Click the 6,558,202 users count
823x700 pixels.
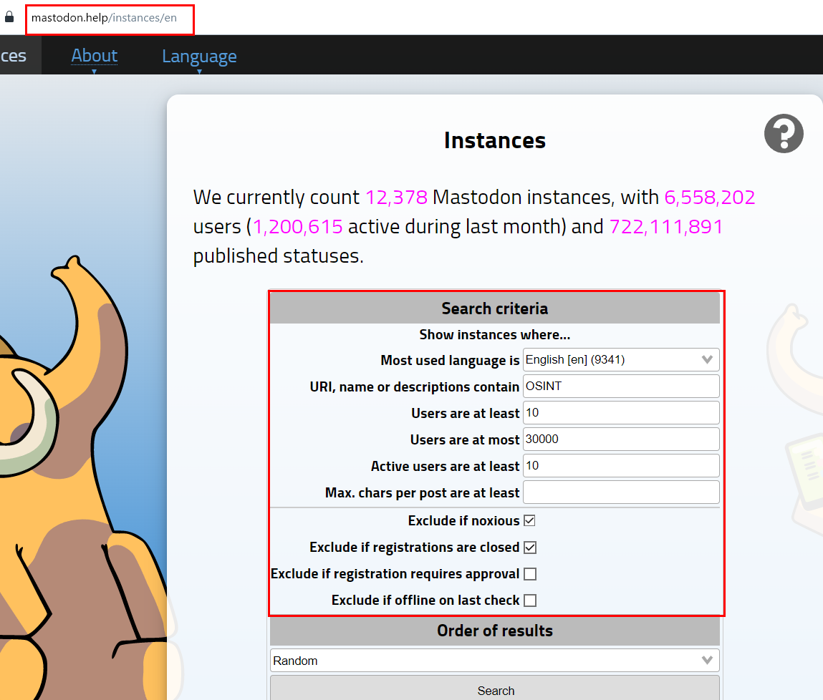pyautogui.click(x=710, y=198)
